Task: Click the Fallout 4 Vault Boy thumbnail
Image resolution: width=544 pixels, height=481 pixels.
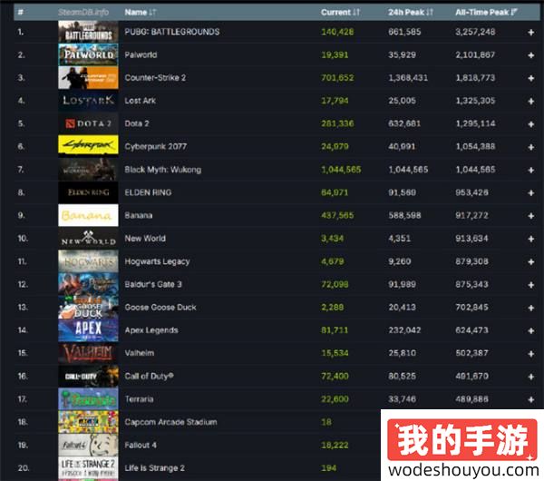Action: [x=88, y=445]
